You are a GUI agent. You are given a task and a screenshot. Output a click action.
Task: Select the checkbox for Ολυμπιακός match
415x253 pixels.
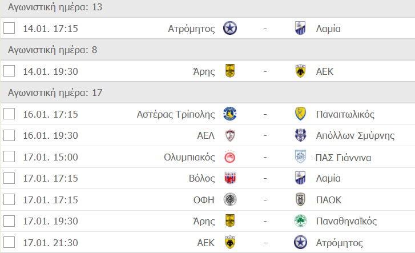(9, 157)
